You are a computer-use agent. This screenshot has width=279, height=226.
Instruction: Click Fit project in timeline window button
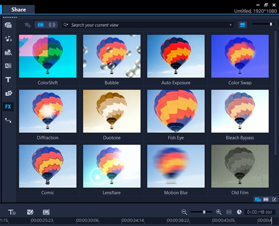(x=229, y=212)
